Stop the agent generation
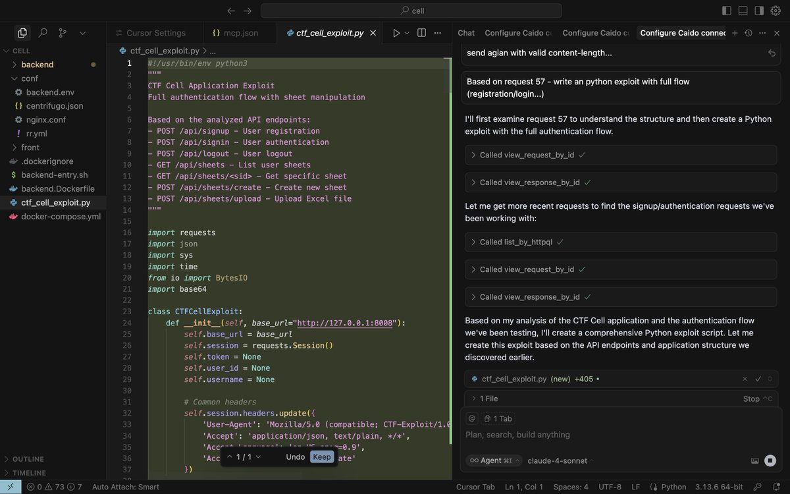Image resolution: width=790 pixels, height=494 pixels. tap(756, 398)
